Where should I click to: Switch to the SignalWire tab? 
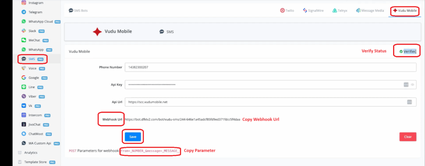point(314,10)
